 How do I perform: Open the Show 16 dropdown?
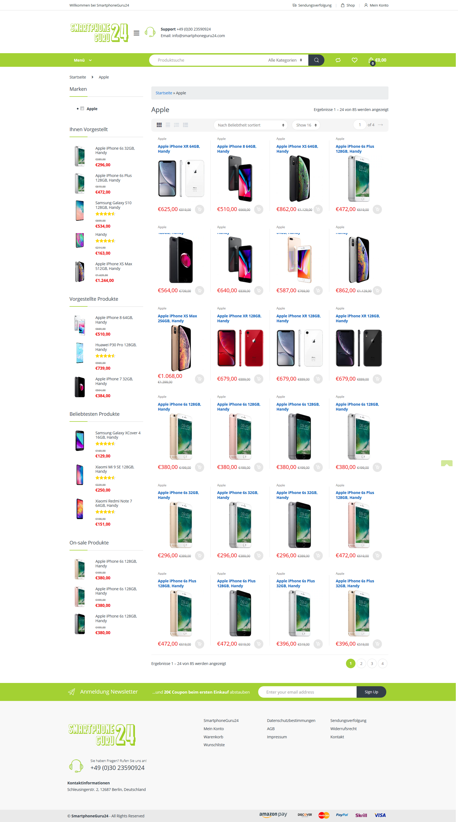click(306, 125)
